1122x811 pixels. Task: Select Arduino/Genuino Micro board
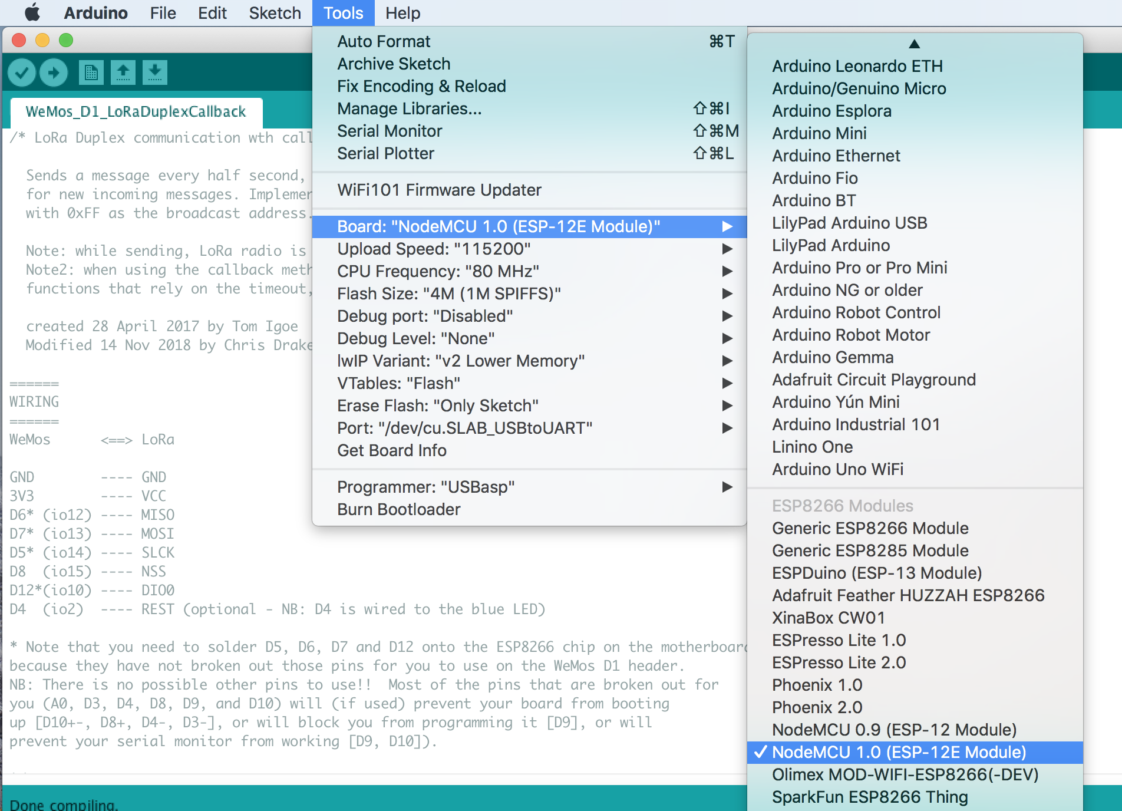pos(915,88)
